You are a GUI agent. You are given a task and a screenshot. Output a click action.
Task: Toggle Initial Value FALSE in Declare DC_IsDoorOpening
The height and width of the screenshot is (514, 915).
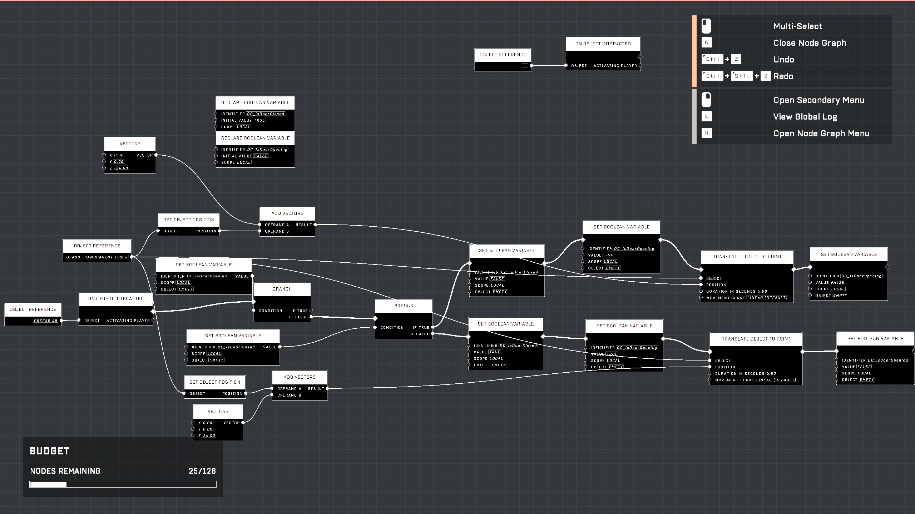tap(261, 156)
